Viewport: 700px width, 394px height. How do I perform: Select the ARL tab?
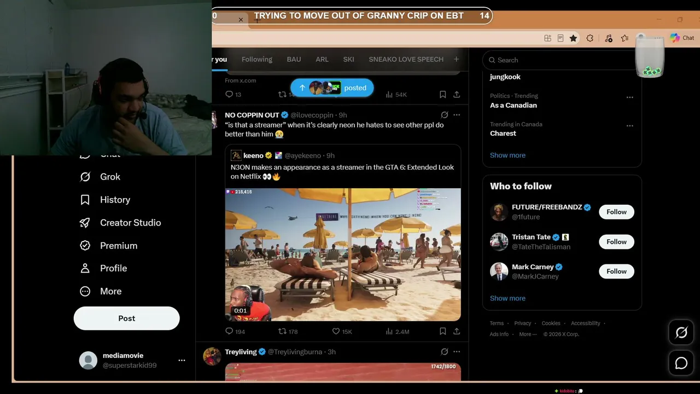point(322,59)
